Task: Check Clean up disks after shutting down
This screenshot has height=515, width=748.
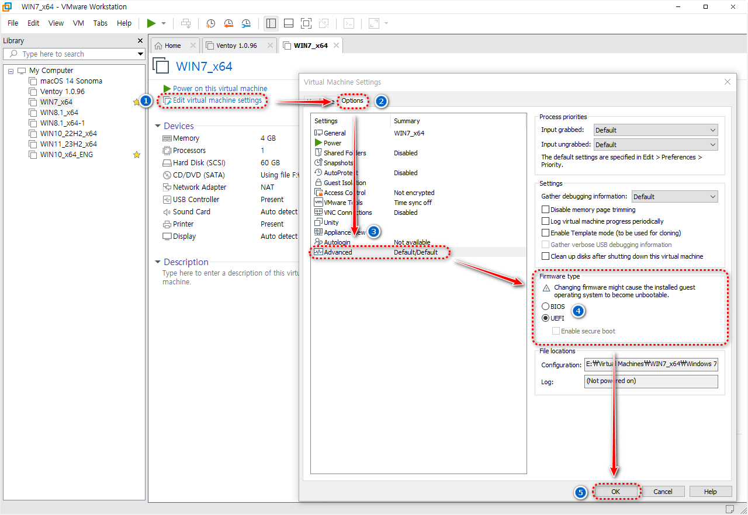Action: pyautogui.click(x=546, y=256)
